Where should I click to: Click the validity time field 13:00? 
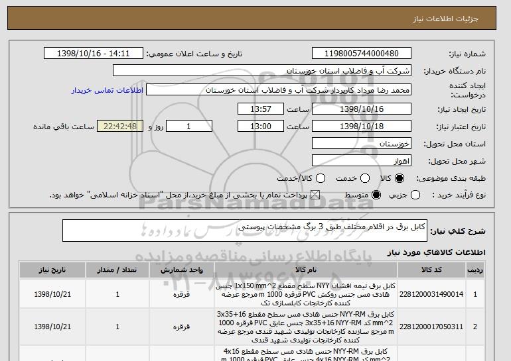[261, 127]
